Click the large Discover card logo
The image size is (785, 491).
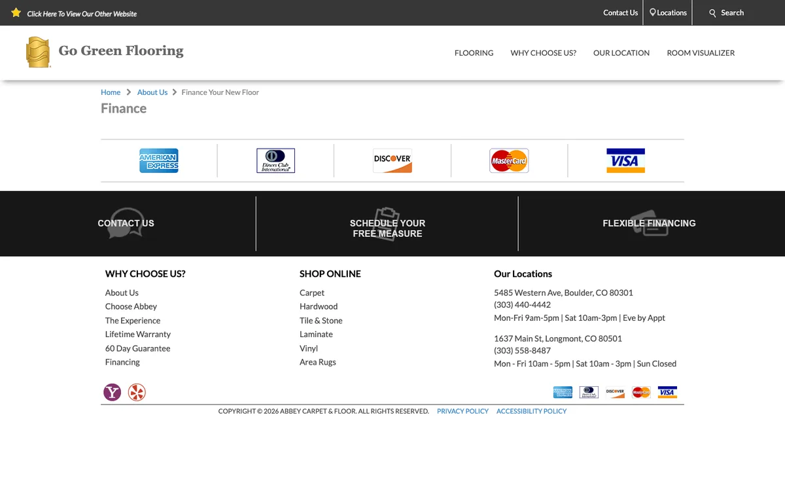tap(392, 160)
